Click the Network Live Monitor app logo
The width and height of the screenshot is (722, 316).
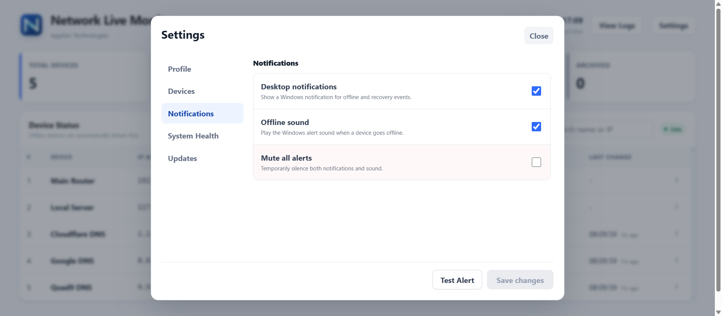(31, 25)
